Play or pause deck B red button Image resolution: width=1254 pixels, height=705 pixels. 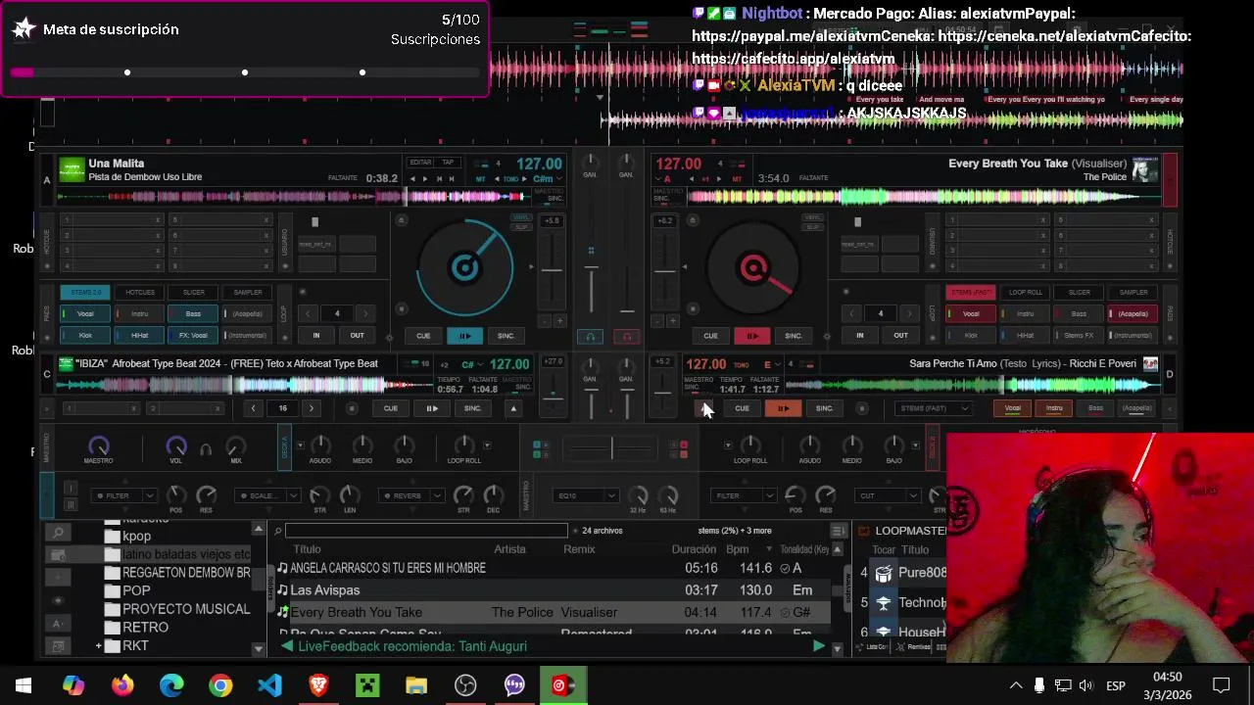(x=752, y=336)
